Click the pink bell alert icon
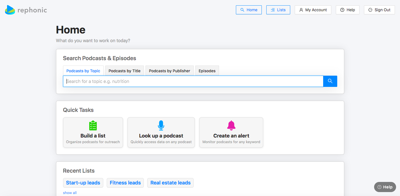 231,125
